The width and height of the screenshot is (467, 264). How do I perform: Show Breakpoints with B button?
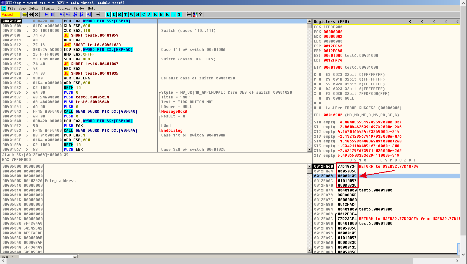[161, 14]
